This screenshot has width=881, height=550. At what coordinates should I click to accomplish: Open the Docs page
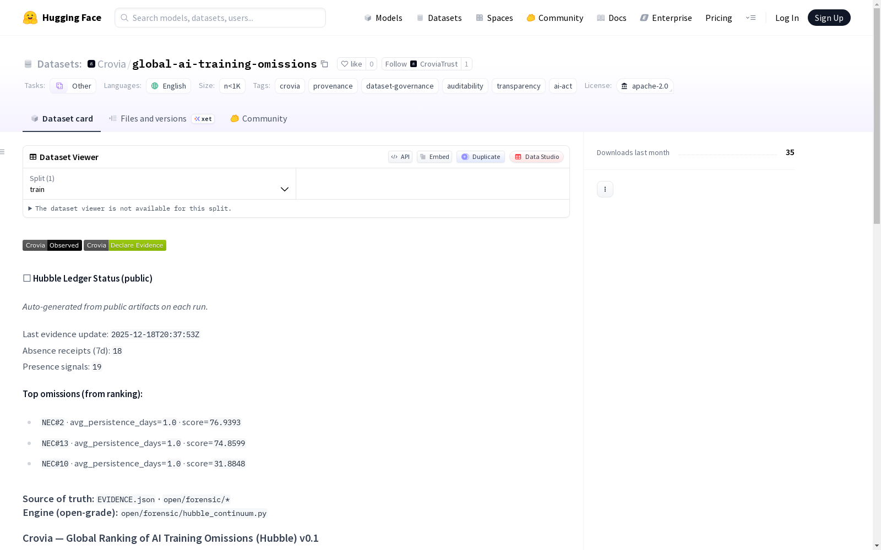(x=612, y=18)
